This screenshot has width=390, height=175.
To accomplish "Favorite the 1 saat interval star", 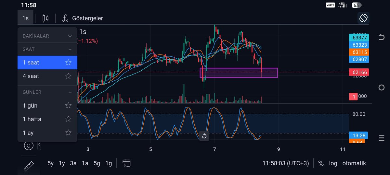I will pyautogui.click(x=68, y=62).
